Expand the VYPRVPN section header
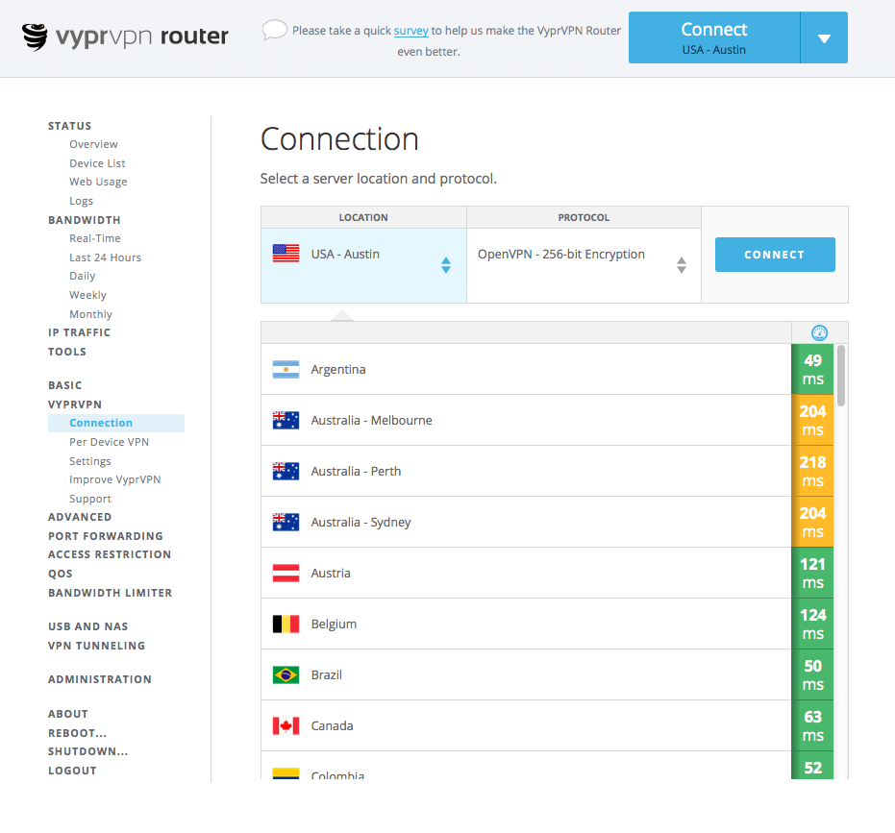895x833 pixels. coord(75,404)
